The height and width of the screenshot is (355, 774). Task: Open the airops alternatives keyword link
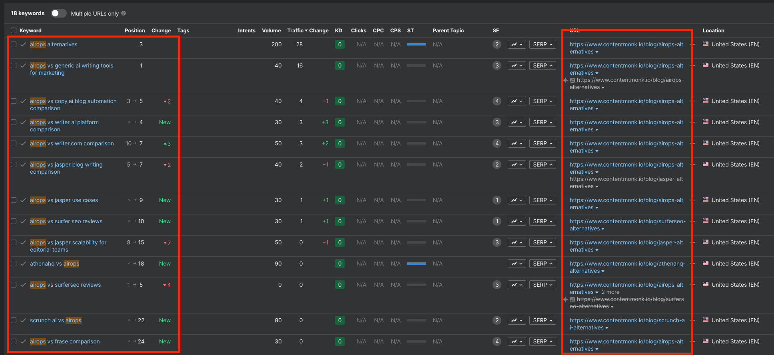[x=54, y=44]
